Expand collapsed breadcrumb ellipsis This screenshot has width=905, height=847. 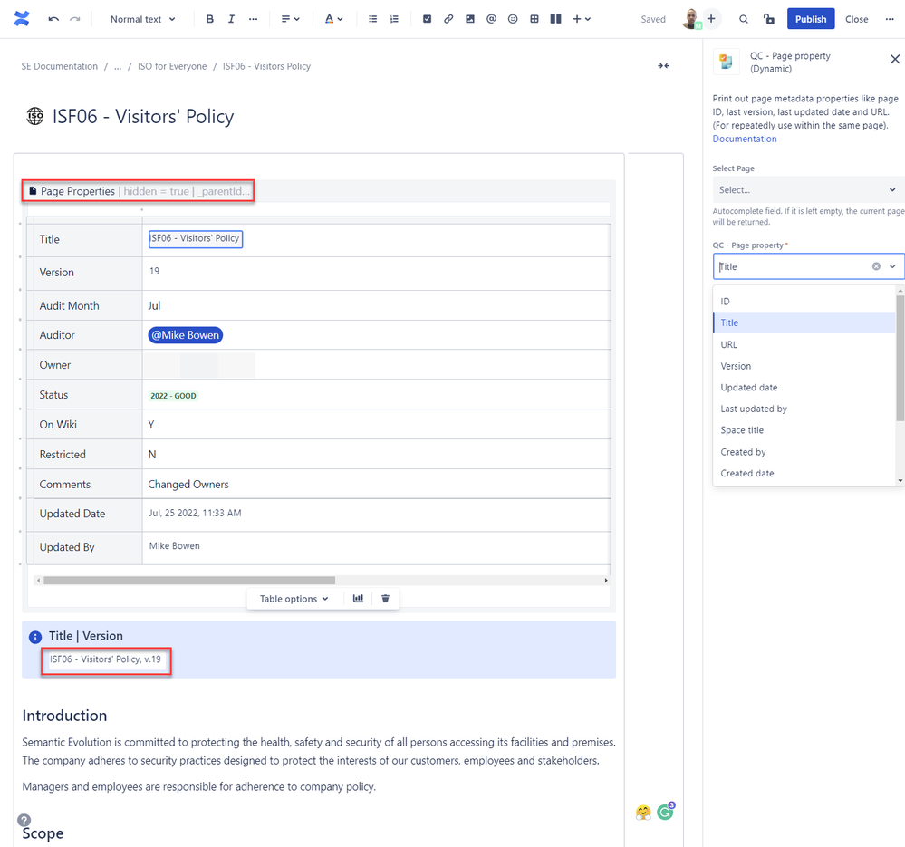118,66
